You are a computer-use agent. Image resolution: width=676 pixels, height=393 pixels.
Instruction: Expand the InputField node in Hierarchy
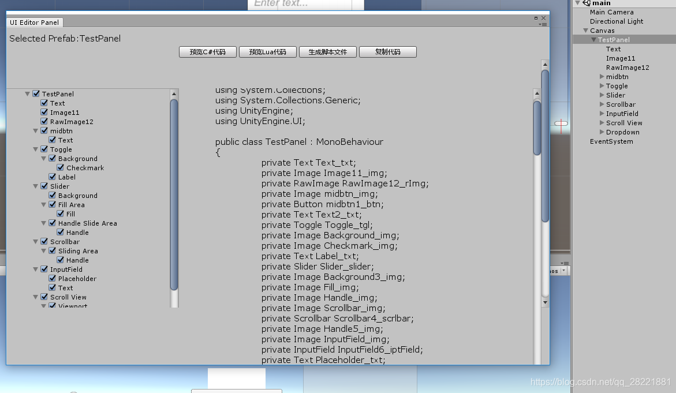point(602,113)
